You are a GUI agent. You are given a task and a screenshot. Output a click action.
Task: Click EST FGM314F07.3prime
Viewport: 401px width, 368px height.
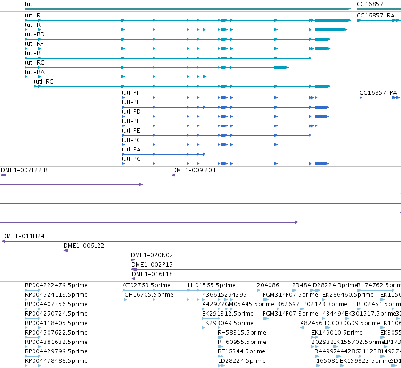(x=290, y=314)
